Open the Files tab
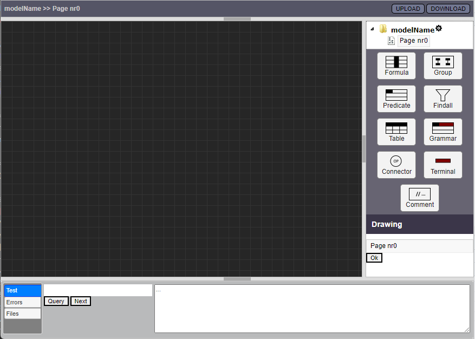 pyautogui.click(x=22, y=314)
